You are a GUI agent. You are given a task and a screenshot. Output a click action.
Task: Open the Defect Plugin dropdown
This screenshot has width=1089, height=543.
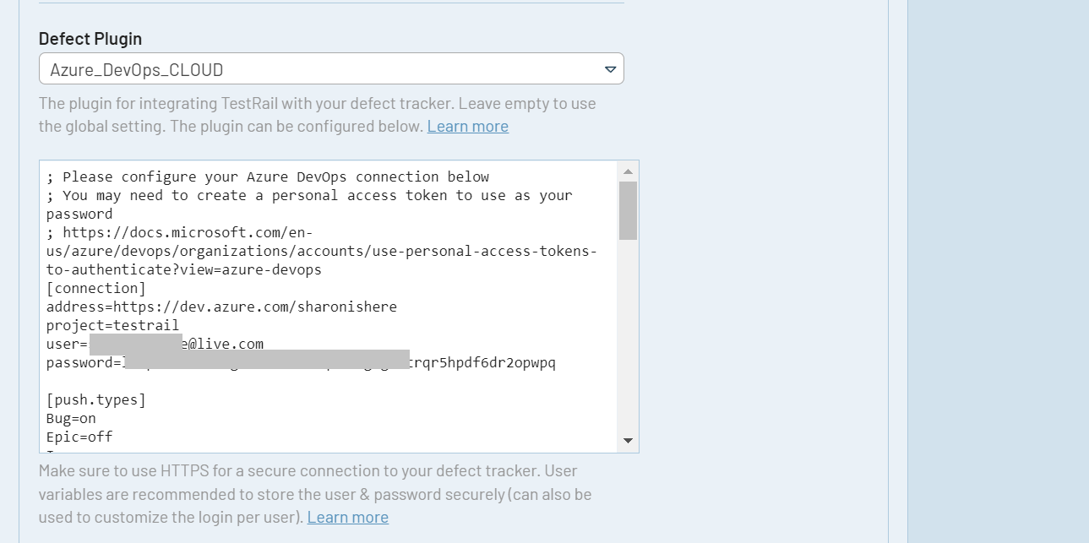tap(330, 69)
